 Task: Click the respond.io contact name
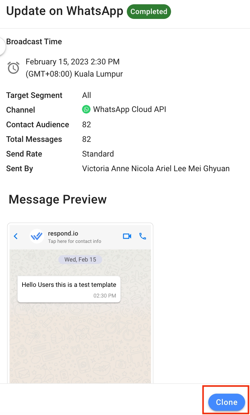pos(63,233)
